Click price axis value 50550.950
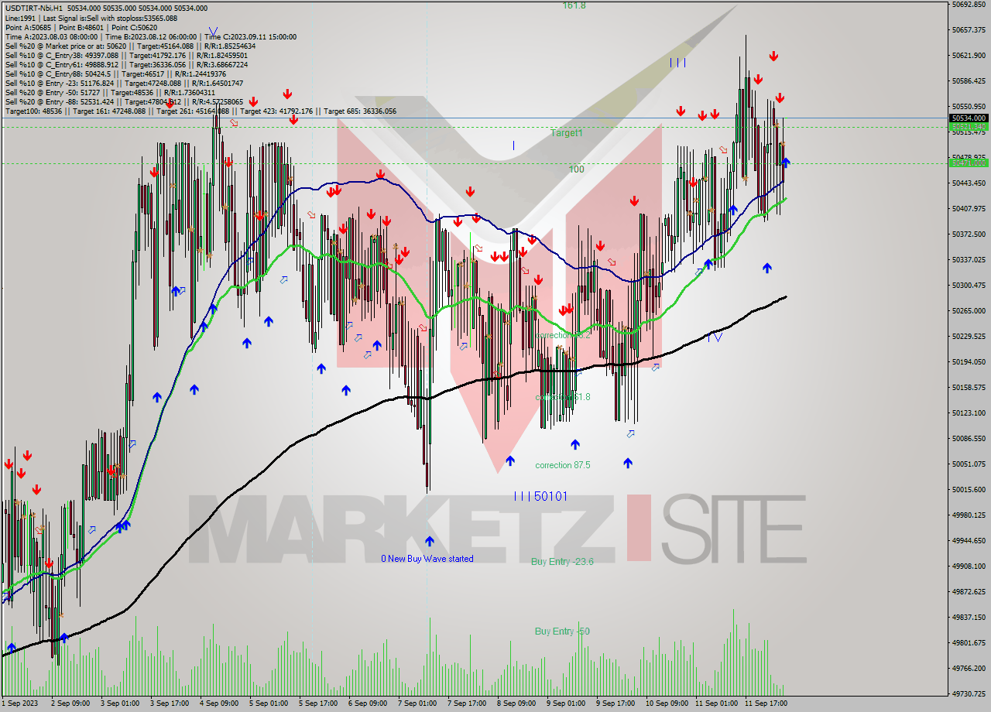991x712 pixels. pos(969,106)
